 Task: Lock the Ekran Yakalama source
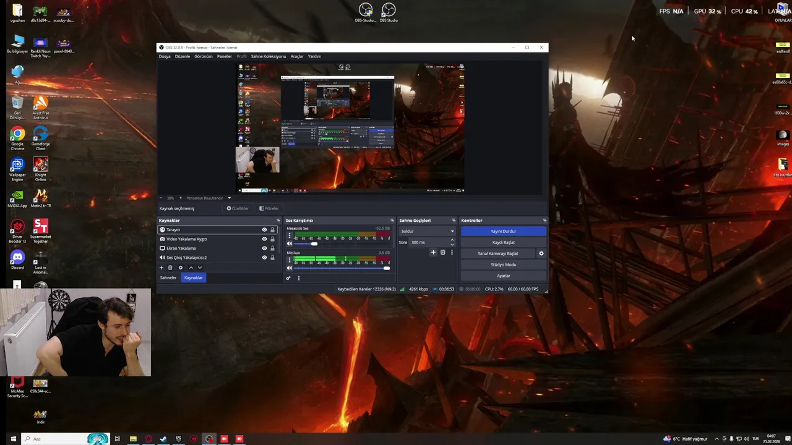point(272,248)
